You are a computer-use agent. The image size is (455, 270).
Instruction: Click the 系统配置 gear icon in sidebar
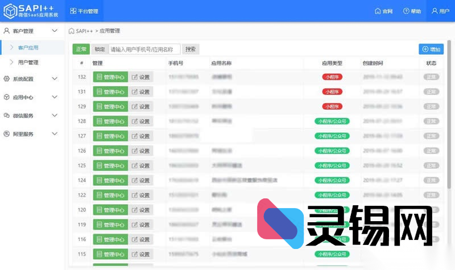(7, 79)
